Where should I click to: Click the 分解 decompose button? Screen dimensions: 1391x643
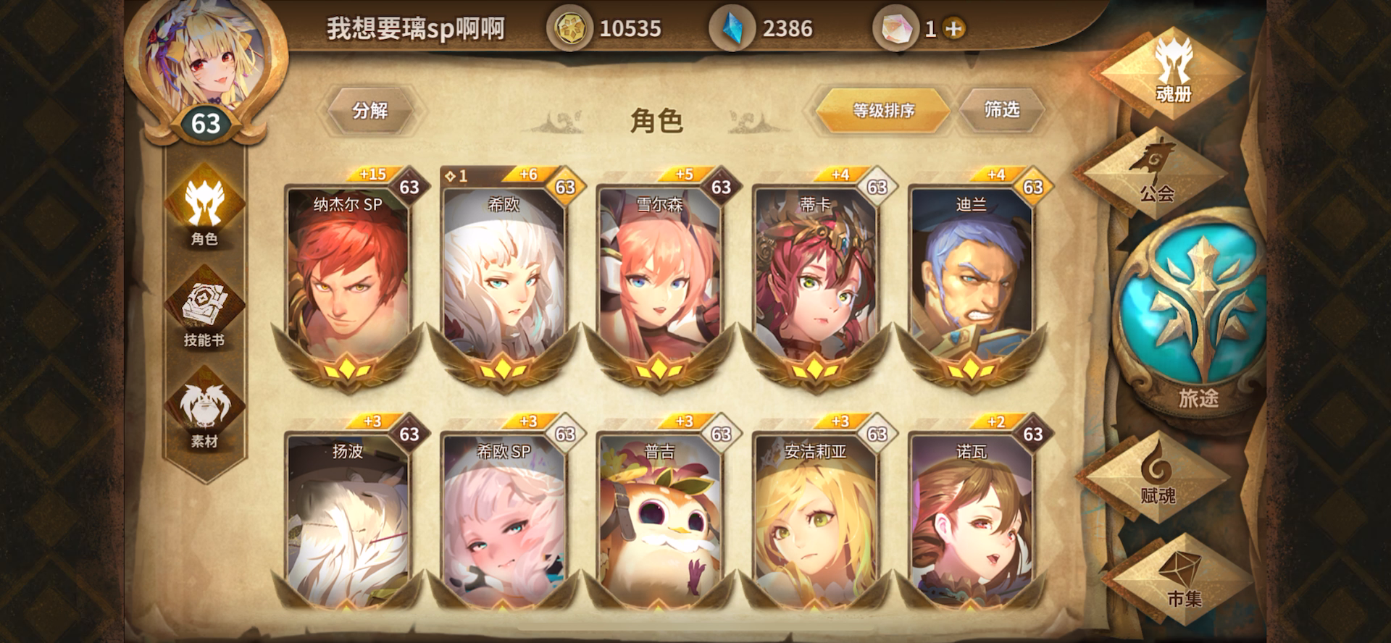pos(370,111)
